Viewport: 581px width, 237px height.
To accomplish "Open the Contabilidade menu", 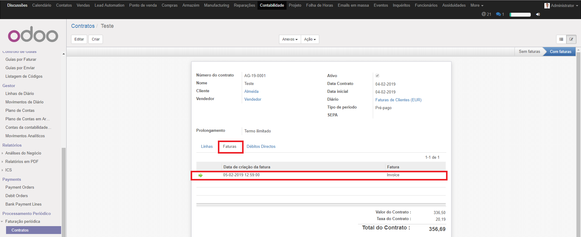I will tap(272, 5).
